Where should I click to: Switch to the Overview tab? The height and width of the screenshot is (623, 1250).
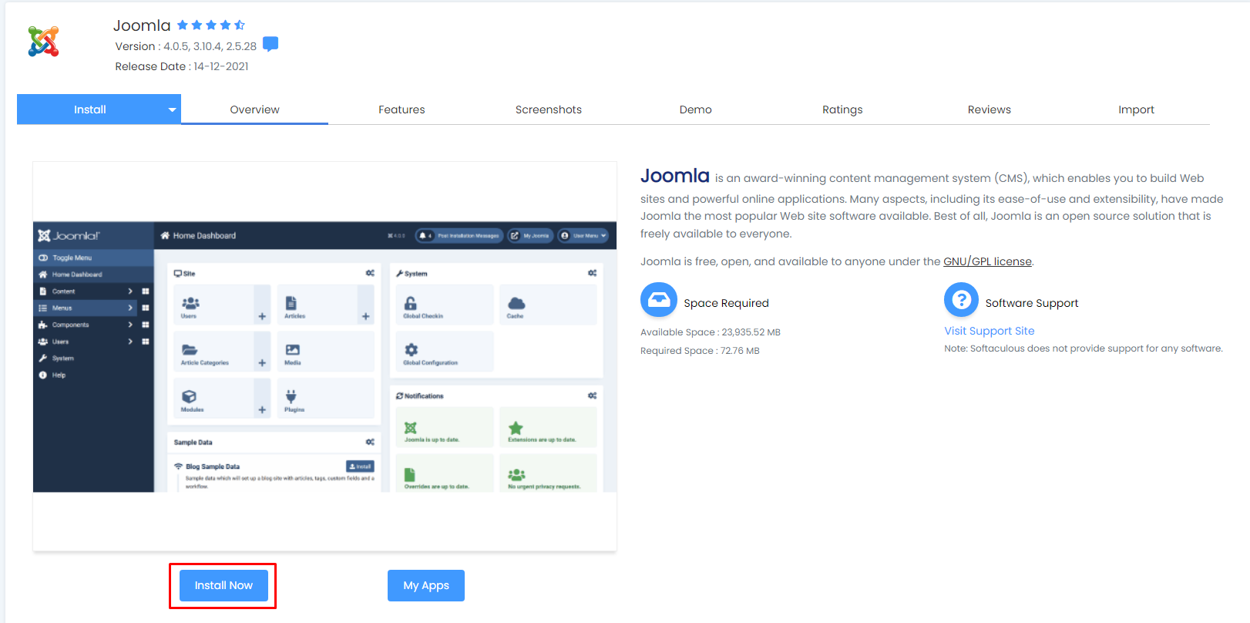coord(254,109)
